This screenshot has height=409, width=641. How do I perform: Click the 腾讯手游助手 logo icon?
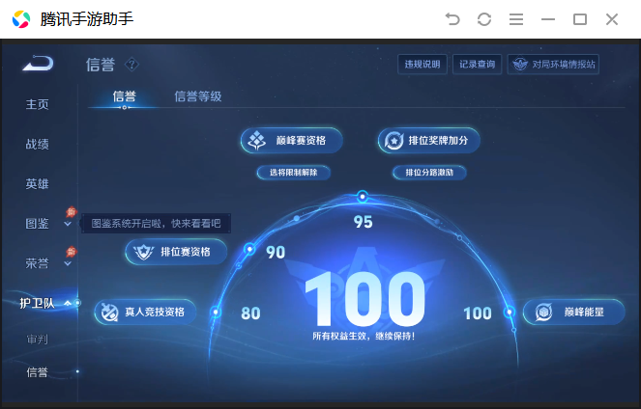pyautogui.click(x=21, y=19)
